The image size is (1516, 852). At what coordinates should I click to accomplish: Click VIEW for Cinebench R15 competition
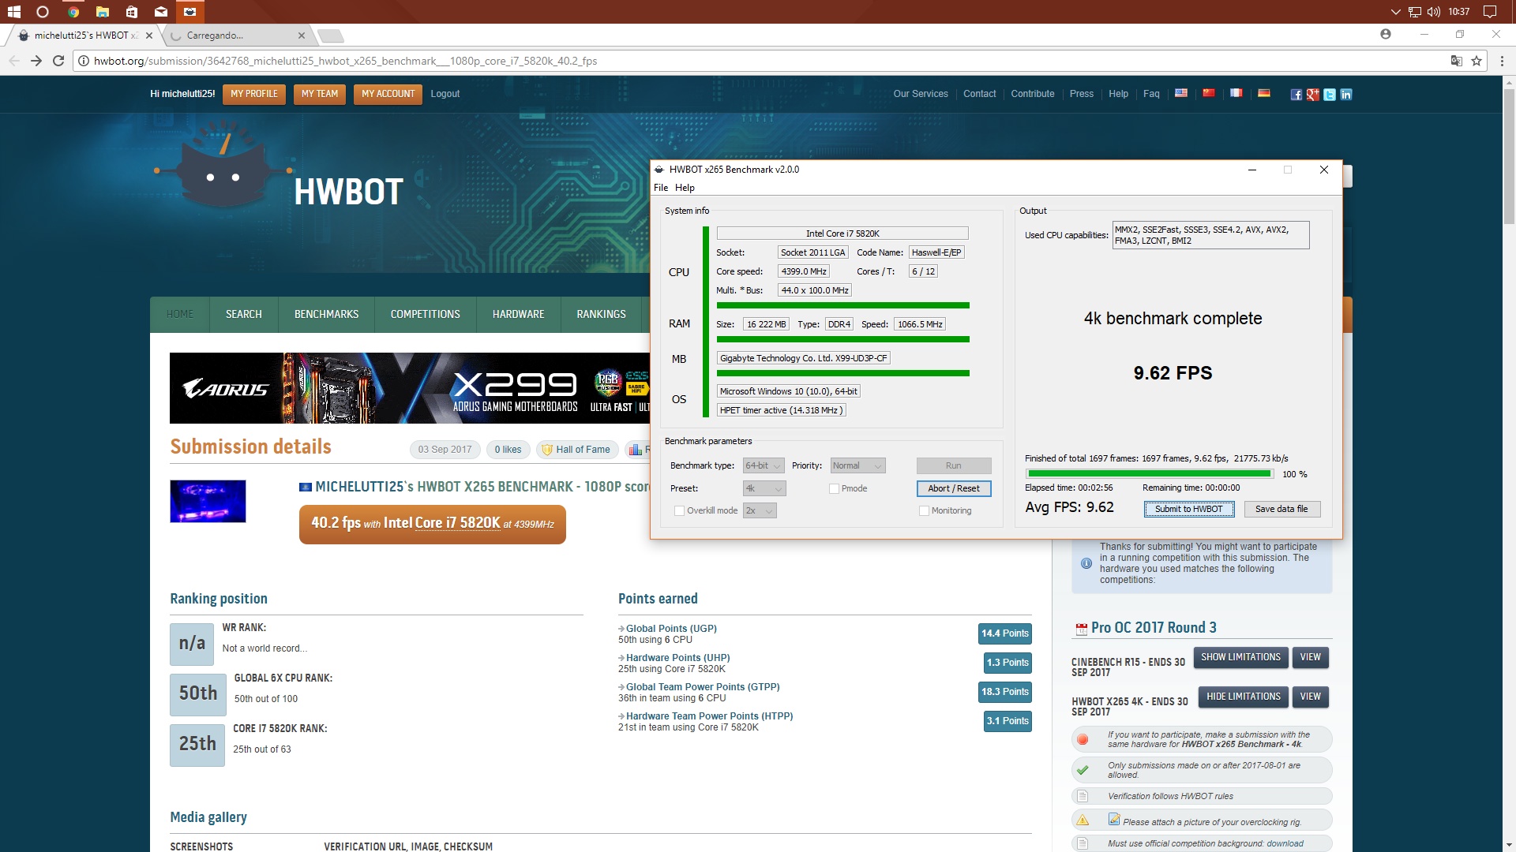1310,657
